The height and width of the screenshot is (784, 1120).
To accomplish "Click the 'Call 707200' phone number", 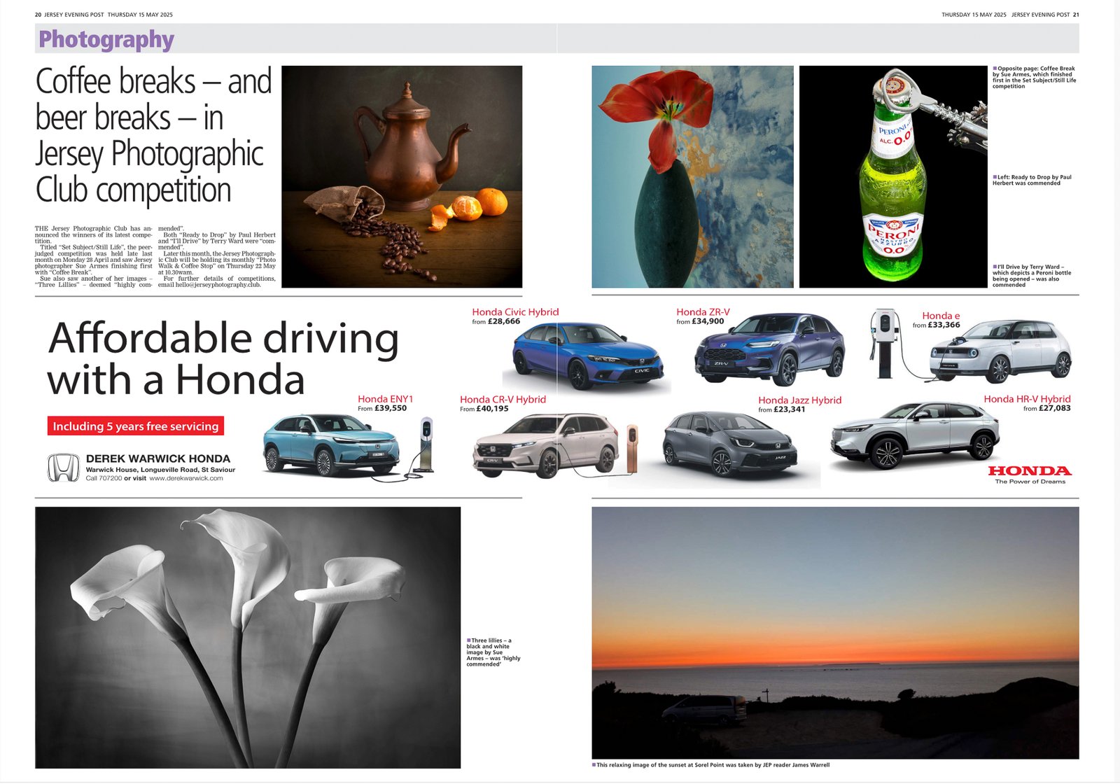I will 104,478.
